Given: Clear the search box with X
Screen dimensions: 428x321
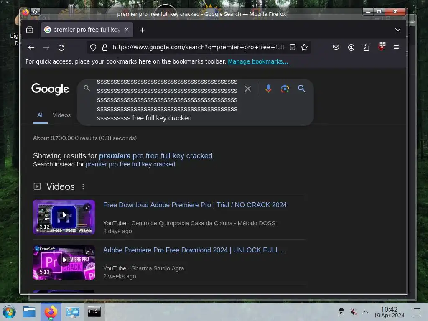Looking at the screenshot, I should (x=248, y=89).
